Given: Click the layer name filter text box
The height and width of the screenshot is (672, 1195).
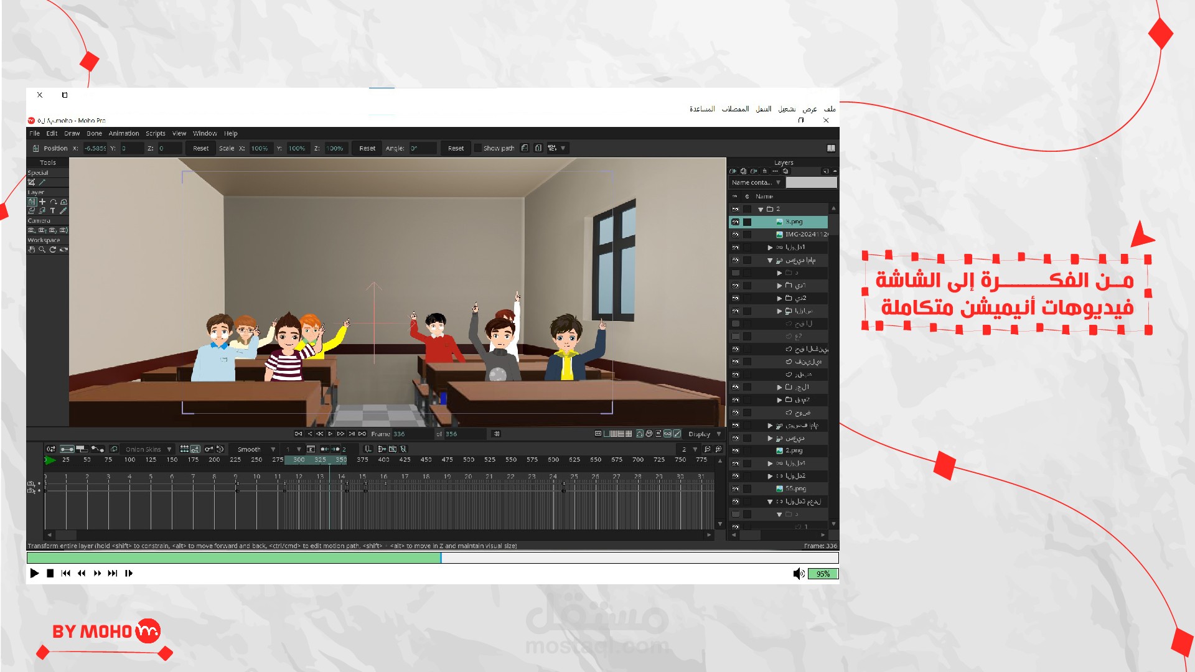Looking at the screenshot, I should 812,182.
